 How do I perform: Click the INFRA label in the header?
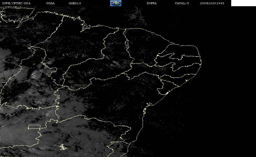[x=152, y=3]
